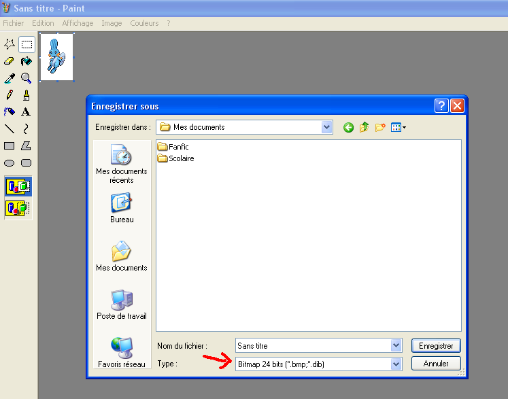Go back with the green arrow icon
The height and width of the screenshot is (399, 508).
pyautogui.click(x=349, y=127)
